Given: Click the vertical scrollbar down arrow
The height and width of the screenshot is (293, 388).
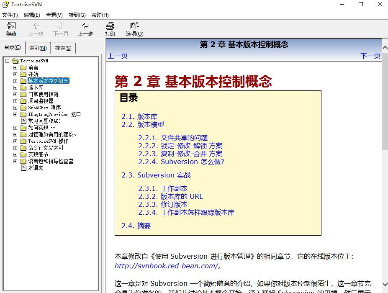Looking at the screenshot, I should pyautogui.click(x=385, y=284).
